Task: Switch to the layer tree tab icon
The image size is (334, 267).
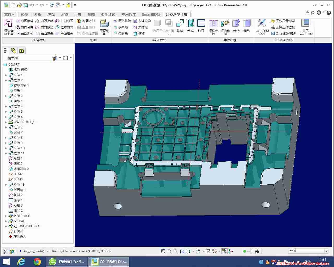Action: click(14, 51)
